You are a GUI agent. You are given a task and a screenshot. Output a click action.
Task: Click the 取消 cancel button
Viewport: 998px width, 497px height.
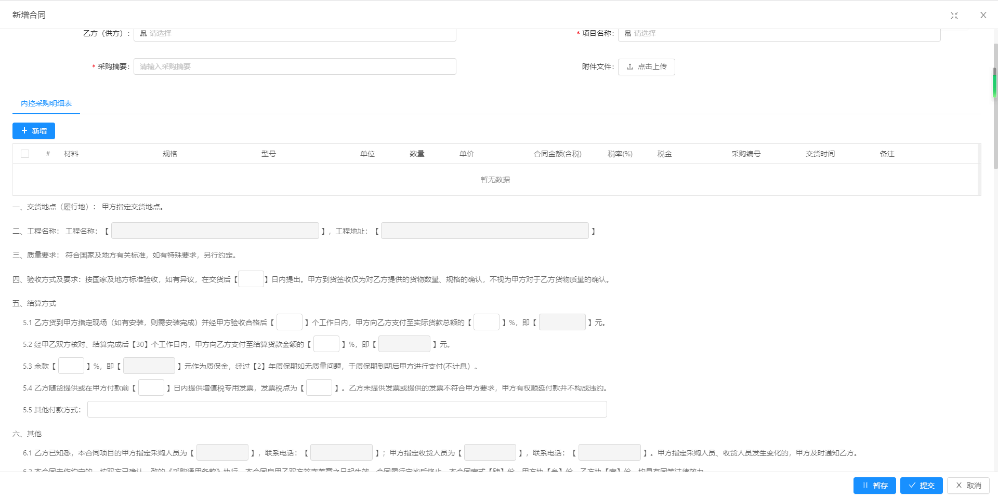pyautogui.click(x=968, y=486)
